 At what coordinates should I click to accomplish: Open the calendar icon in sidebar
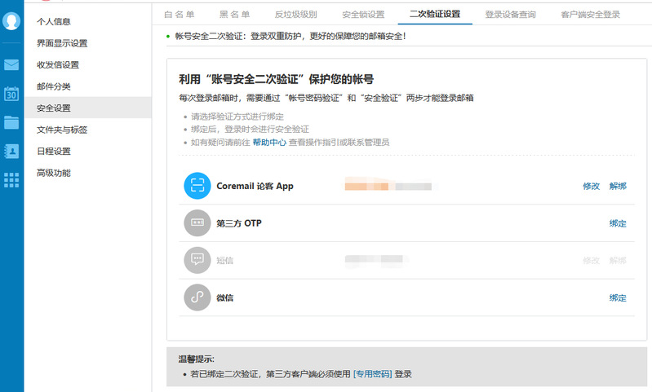(11, 94)
